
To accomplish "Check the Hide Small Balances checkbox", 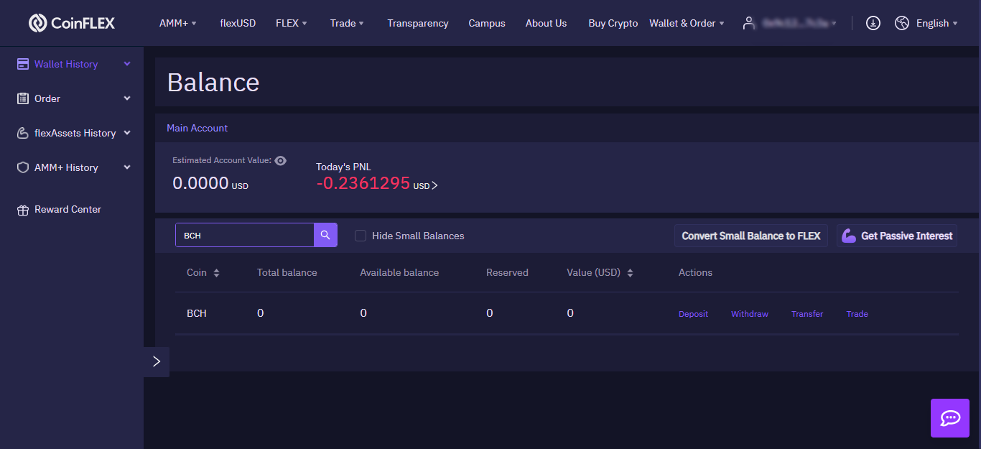I will click(x=361, y=236).
